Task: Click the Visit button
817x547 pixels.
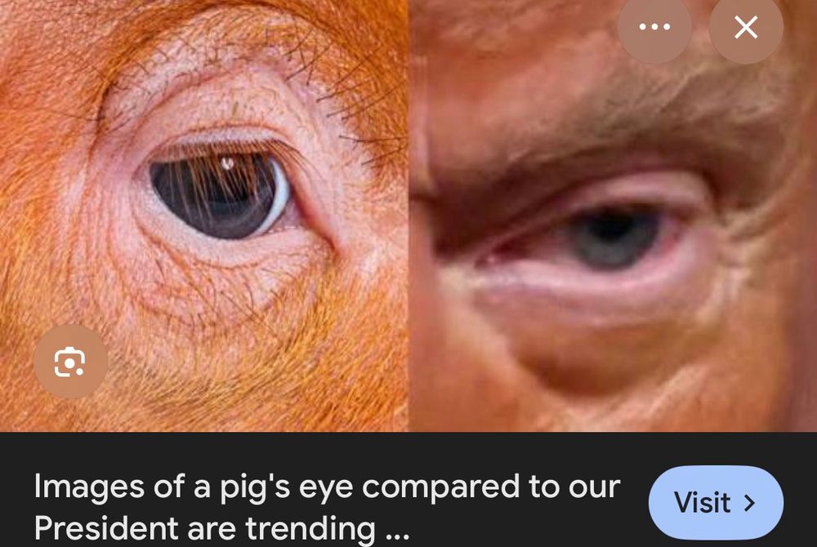Action: 716,502
